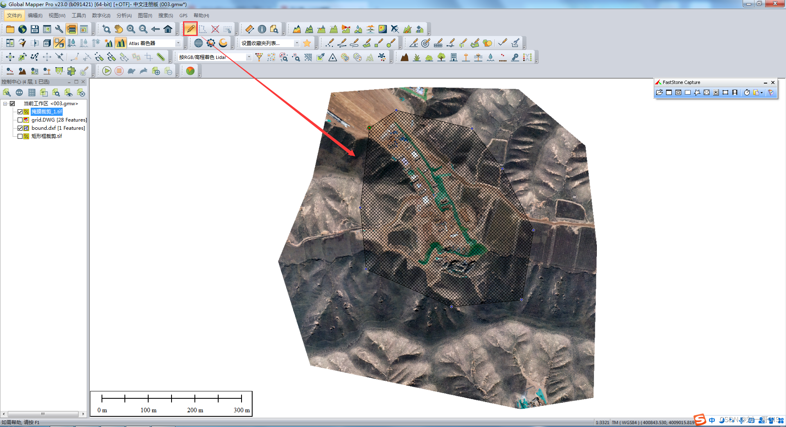Screen dimensions: 786x427
Task: Click the back arrow previous view icon
Action: click(156, 29)
